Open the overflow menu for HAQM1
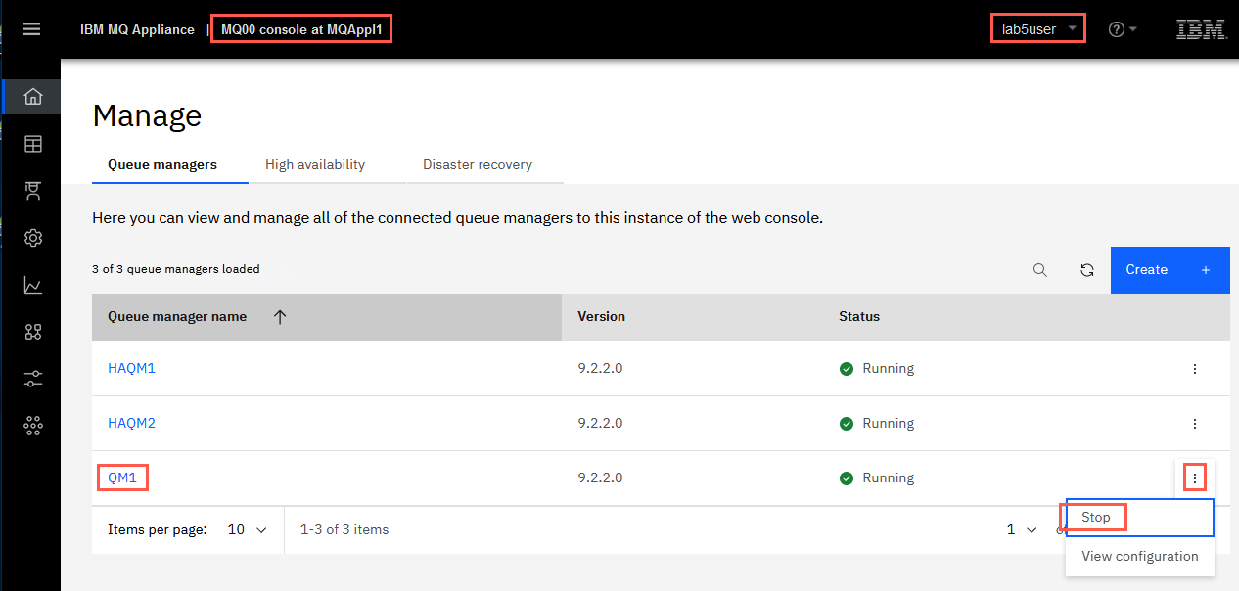Image resolution: width=1239 pixels, height=591 pixels. click(x=1195, y=369)
